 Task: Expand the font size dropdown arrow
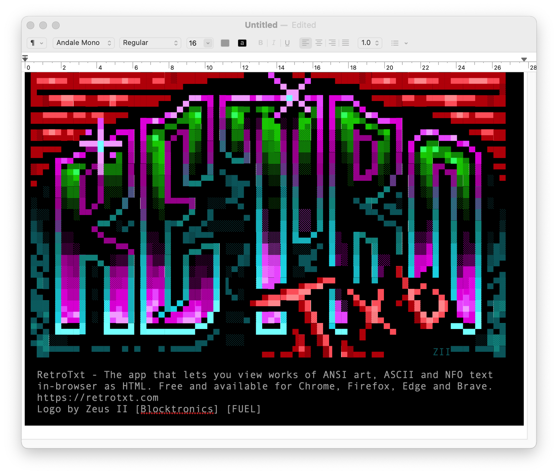click(x=208, y=43)
